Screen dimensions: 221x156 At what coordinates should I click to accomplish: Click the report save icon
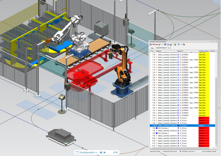tap(171, 44)
